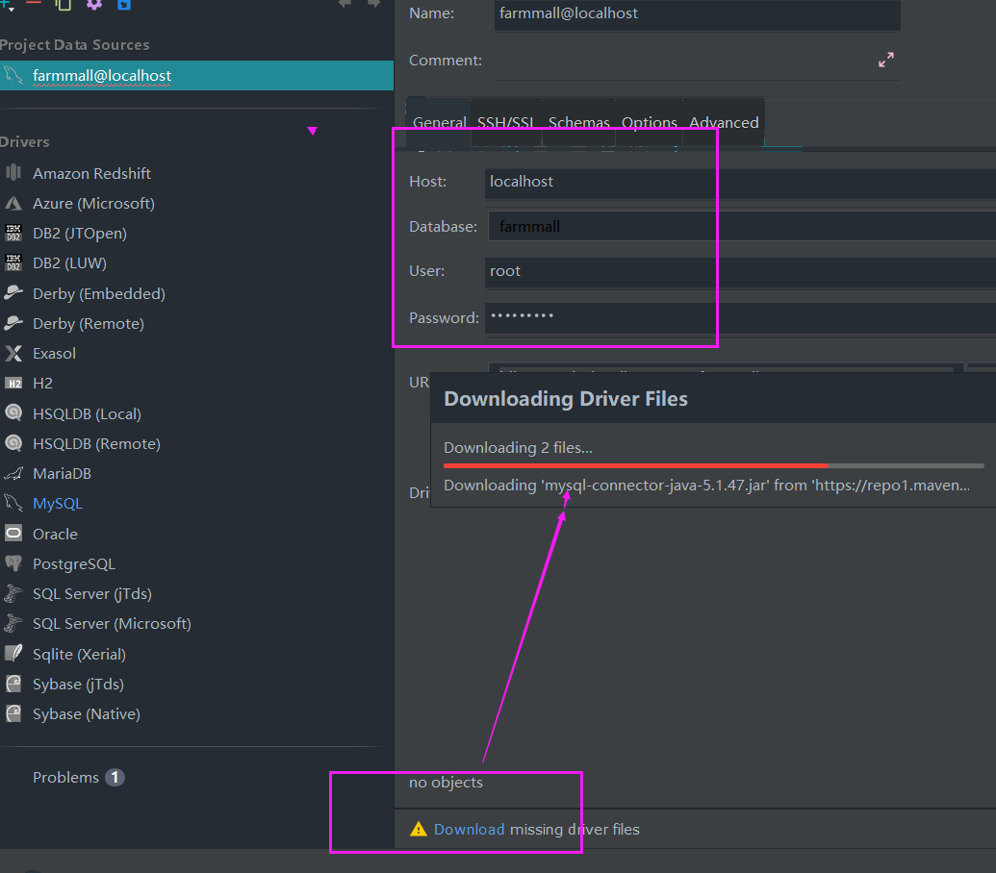Click the mysql-connector-java-5.1.47.jar download message
The image size is (996, 873).
pos(706,486)
